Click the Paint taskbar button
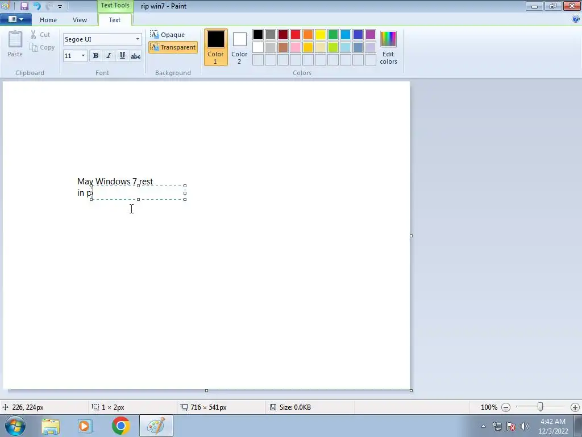The image size is (582, 437). pyautogui.click(x=156, y=426)
